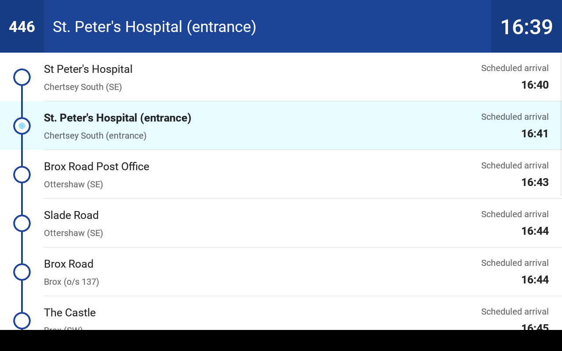The height and width of the screenshot is (351, 562).
Task: Click the Brox (o/s 137) locality text
Action: click(72, 282)
